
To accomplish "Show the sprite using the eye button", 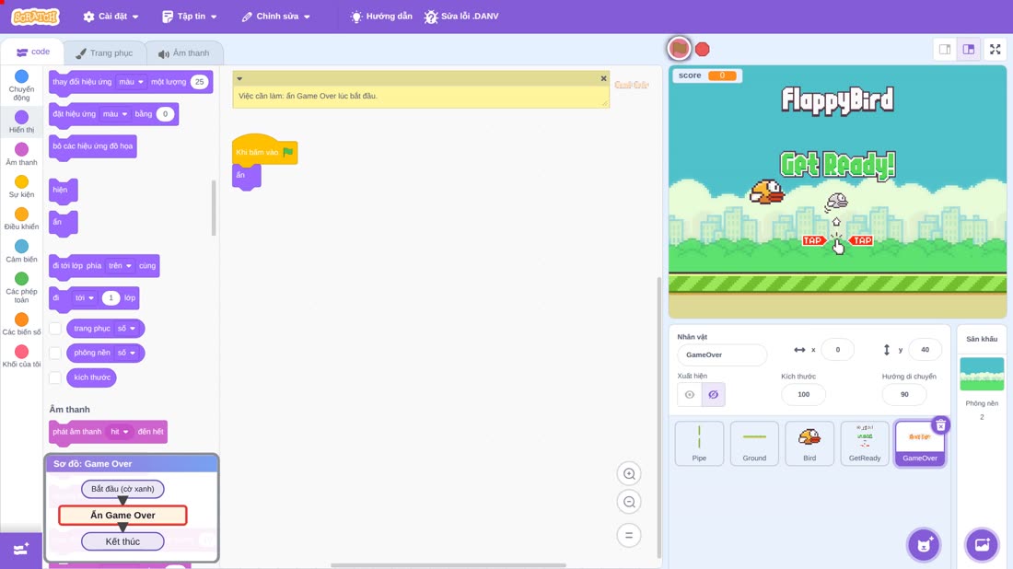I will (x=690, y=395).
